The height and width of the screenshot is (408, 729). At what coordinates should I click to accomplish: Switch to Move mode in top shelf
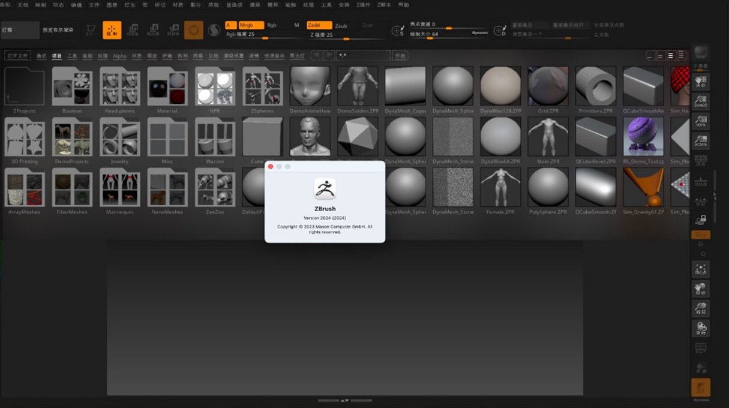[133, 30]
